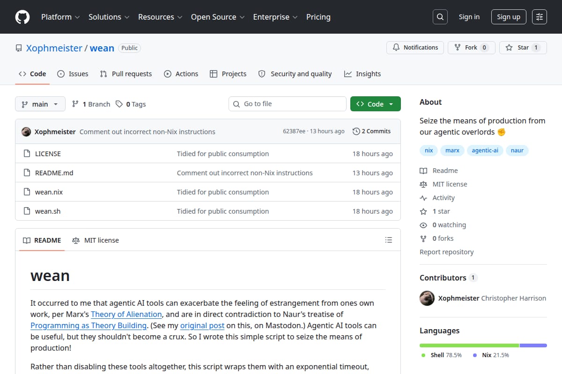Expand the green Code dropdown
562x374 pixels.
[375, 104]
